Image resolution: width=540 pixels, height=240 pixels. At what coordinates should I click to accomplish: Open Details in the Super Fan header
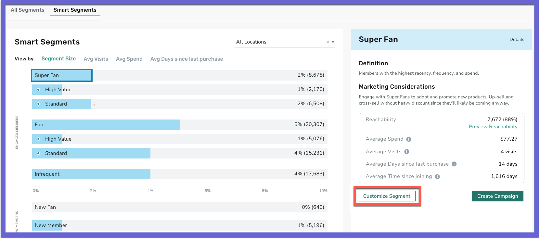pos(517,40)
